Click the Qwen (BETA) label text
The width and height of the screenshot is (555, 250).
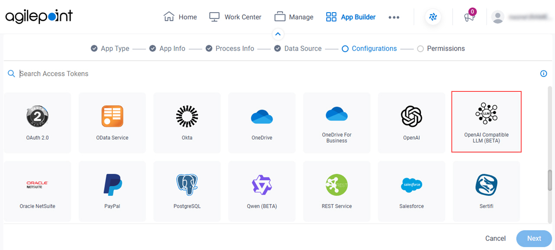262,206
